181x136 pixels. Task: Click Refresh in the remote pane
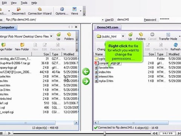(x=176, y=47)
